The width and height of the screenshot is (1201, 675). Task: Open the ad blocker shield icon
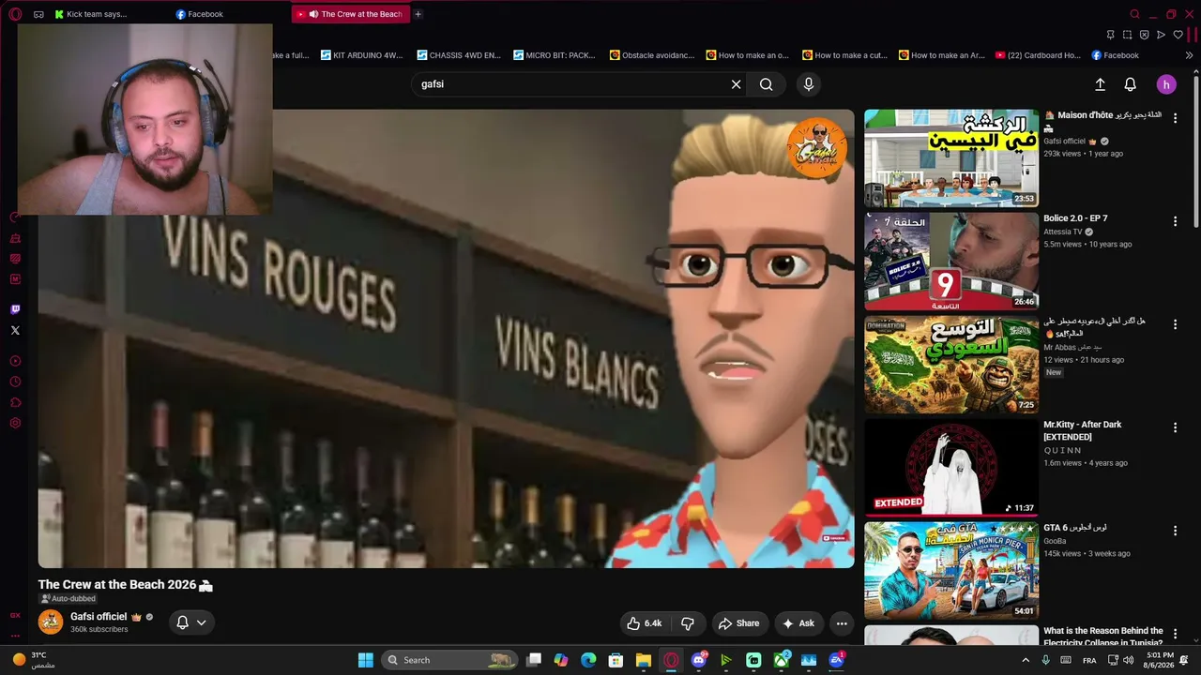click(x=1144, y=35)
